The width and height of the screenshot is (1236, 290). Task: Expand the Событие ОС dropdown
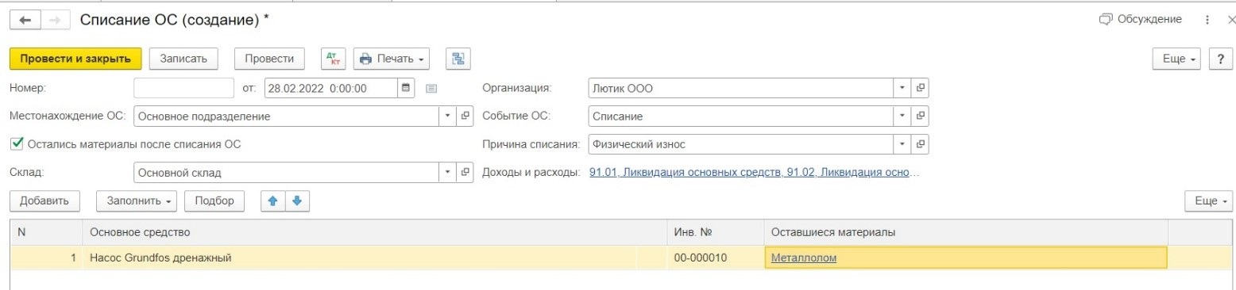(903, 116)
